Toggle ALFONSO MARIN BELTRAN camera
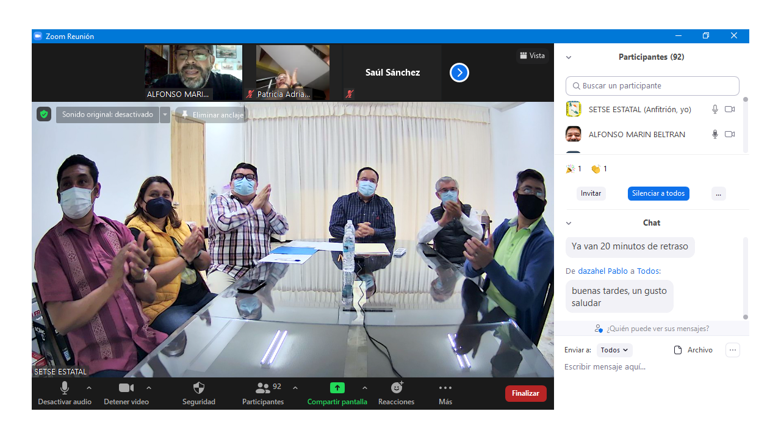The width and height of the screenshot is (781, 439). [730, 134]
